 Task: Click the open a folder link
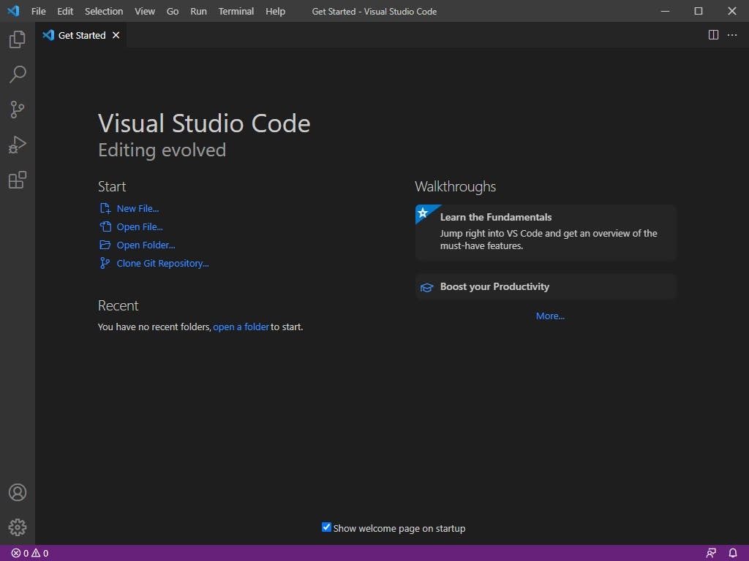click(x=241, y=327)
